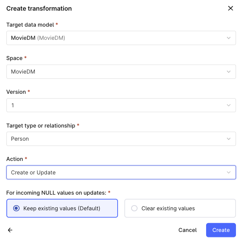
Task: Click the Clear existing values option card
Action: coord(180,208)
